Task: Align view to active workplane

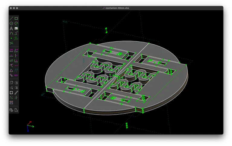Action: pos(16,110)
